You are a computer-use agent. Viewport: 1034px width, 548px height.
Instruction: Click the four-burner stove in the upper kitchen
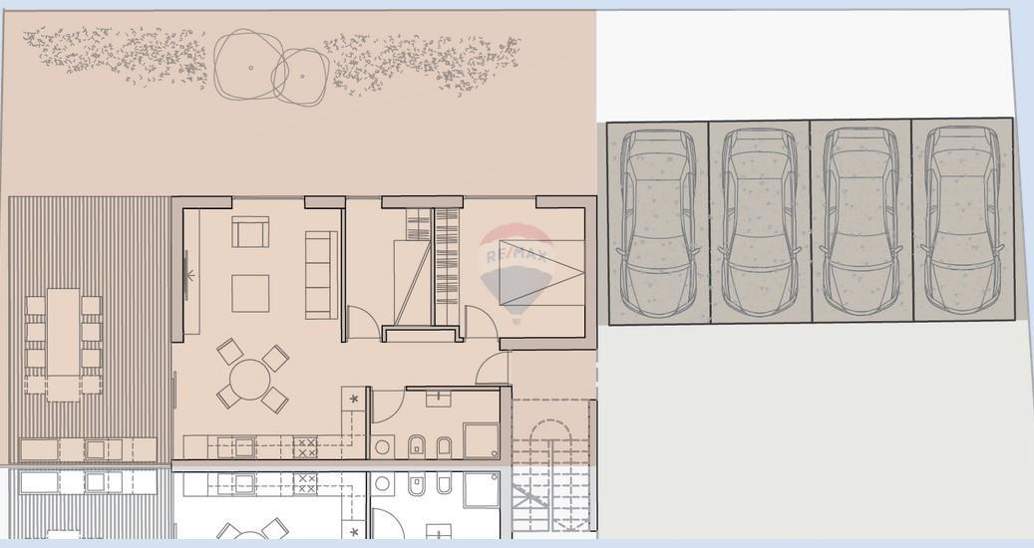(x=305, y=447)
